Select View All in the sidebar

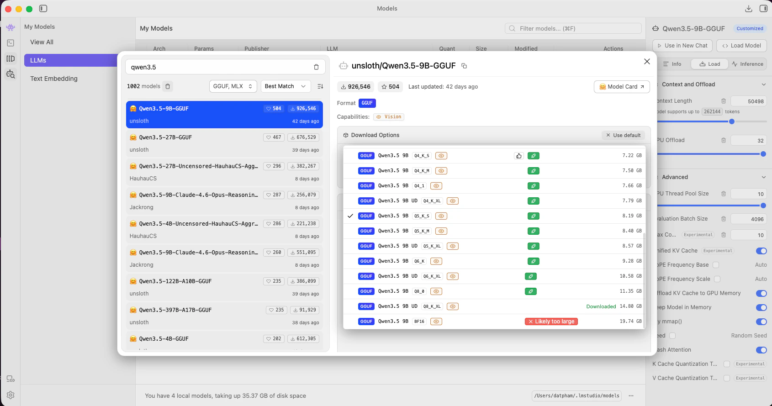tap(42, 42)
